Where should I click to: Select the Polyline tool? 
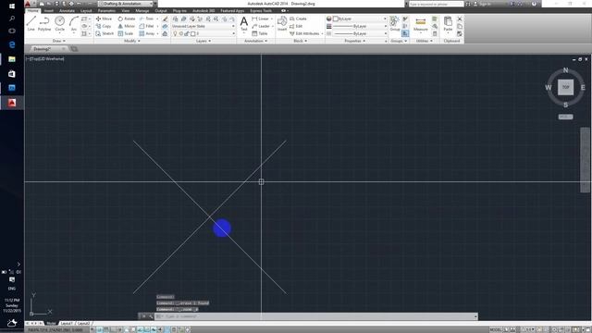click(x=44, y=23)
